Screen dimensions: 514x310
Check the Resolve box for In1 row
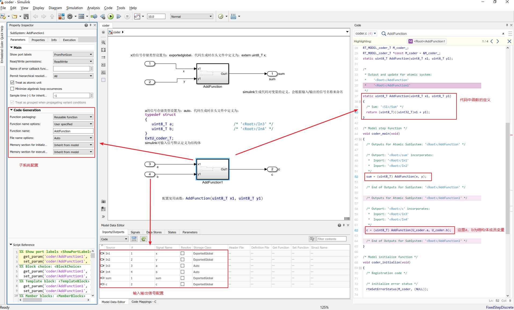(183, 253)
